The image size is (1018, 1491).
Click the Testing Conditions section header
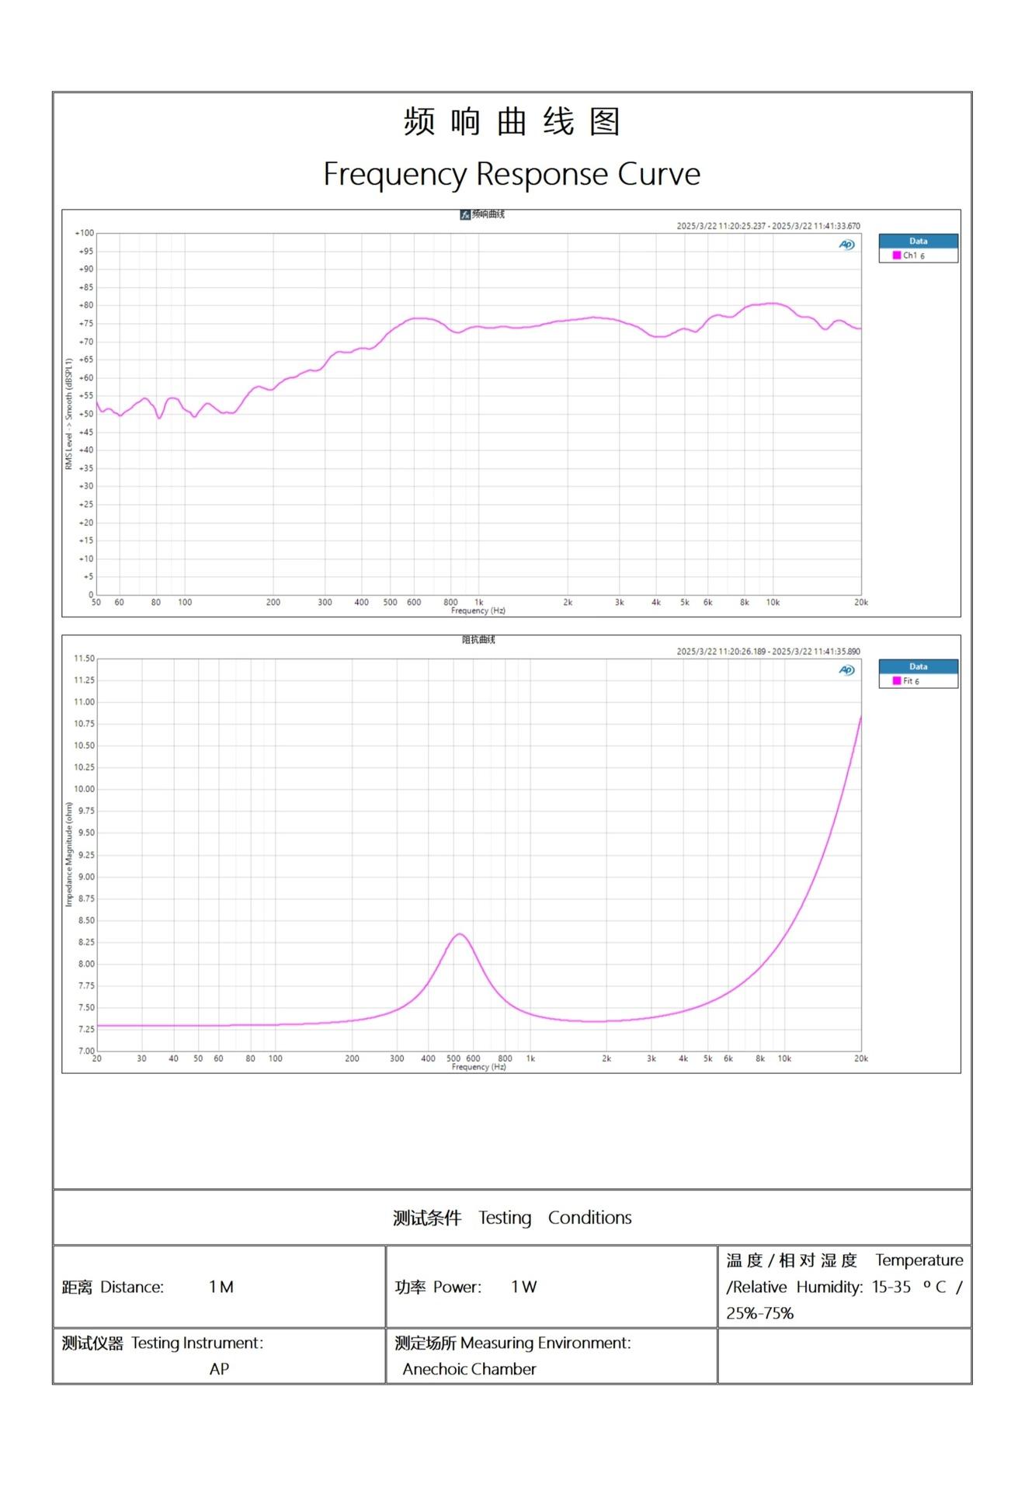pyautogui.click(x=512, y=1218)
